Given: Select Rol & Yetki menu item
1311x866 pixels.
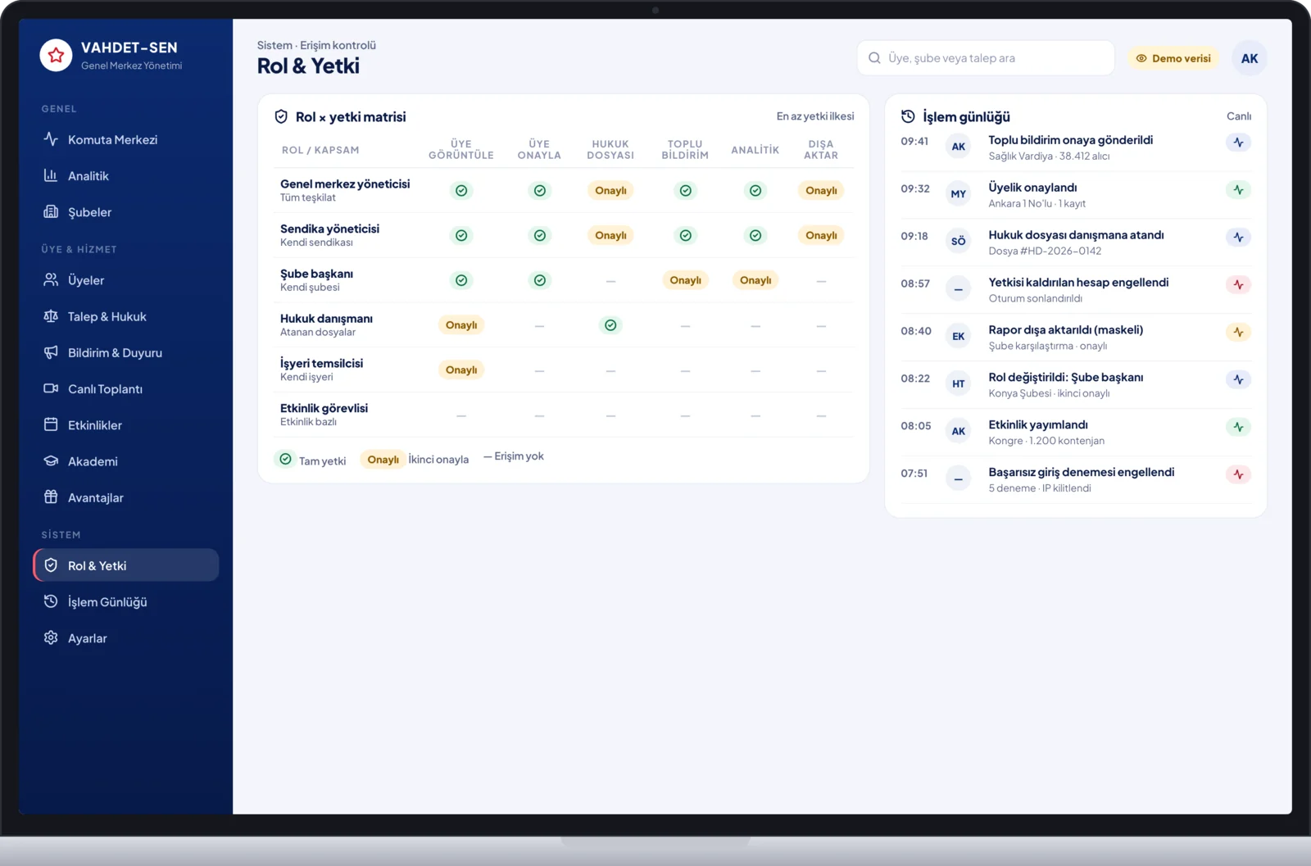Looking at the screenshot, I should (125, 565).
